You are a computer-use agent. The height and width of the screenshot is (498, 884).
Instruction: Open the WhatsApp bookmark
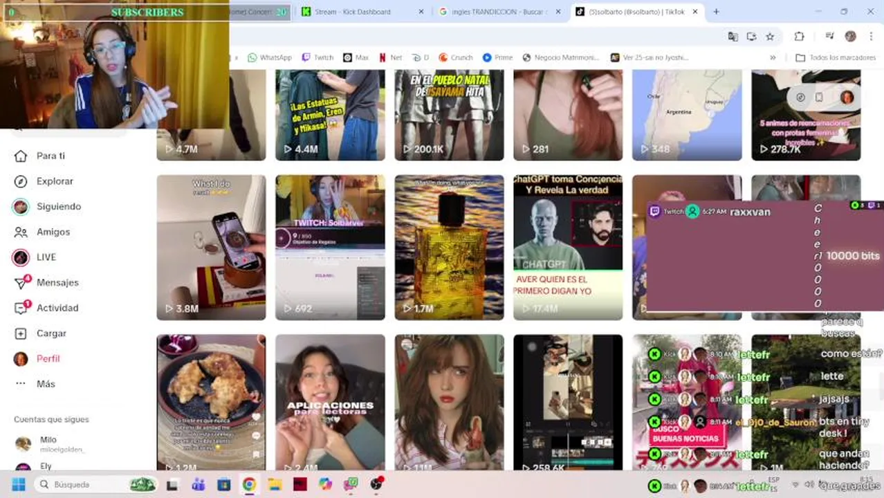[269, 57]
